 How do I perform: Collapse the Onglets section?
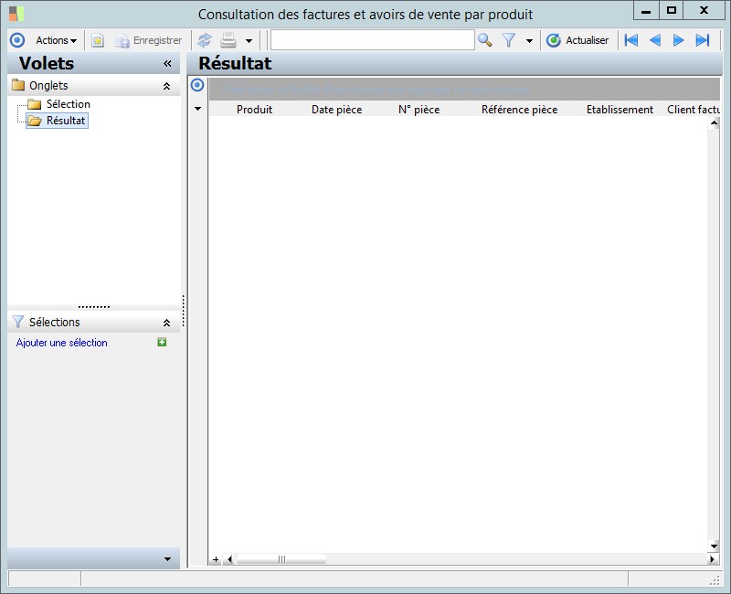click(166, 86)
